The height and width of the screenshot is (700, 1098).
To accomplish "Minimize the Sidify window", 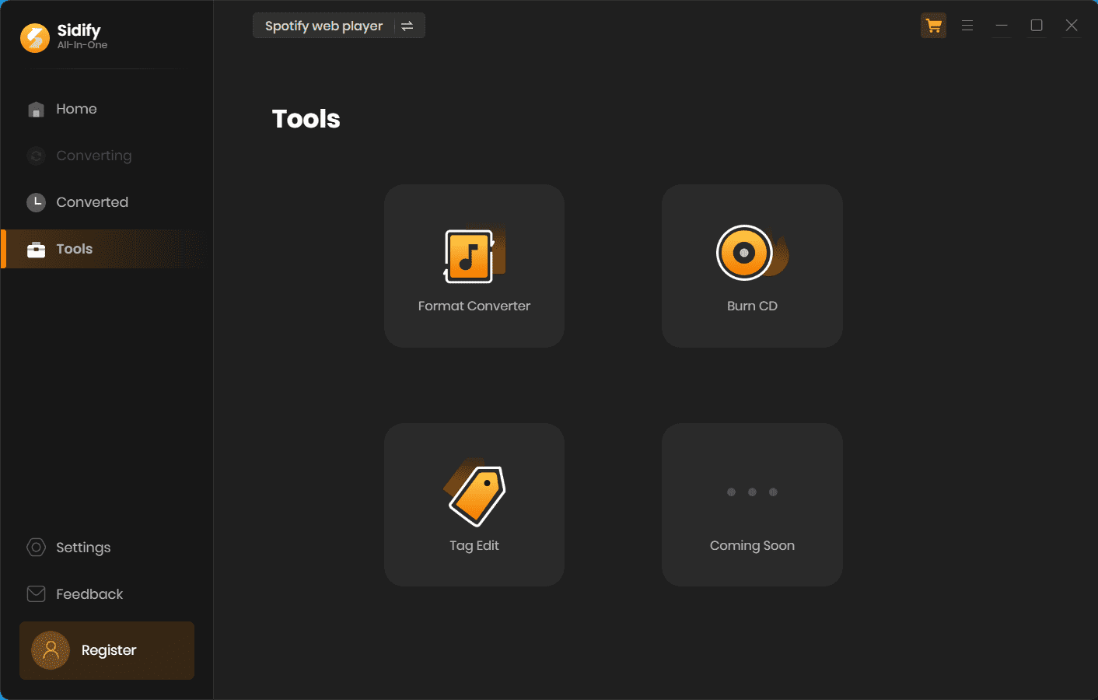I will click(1002, 26).
